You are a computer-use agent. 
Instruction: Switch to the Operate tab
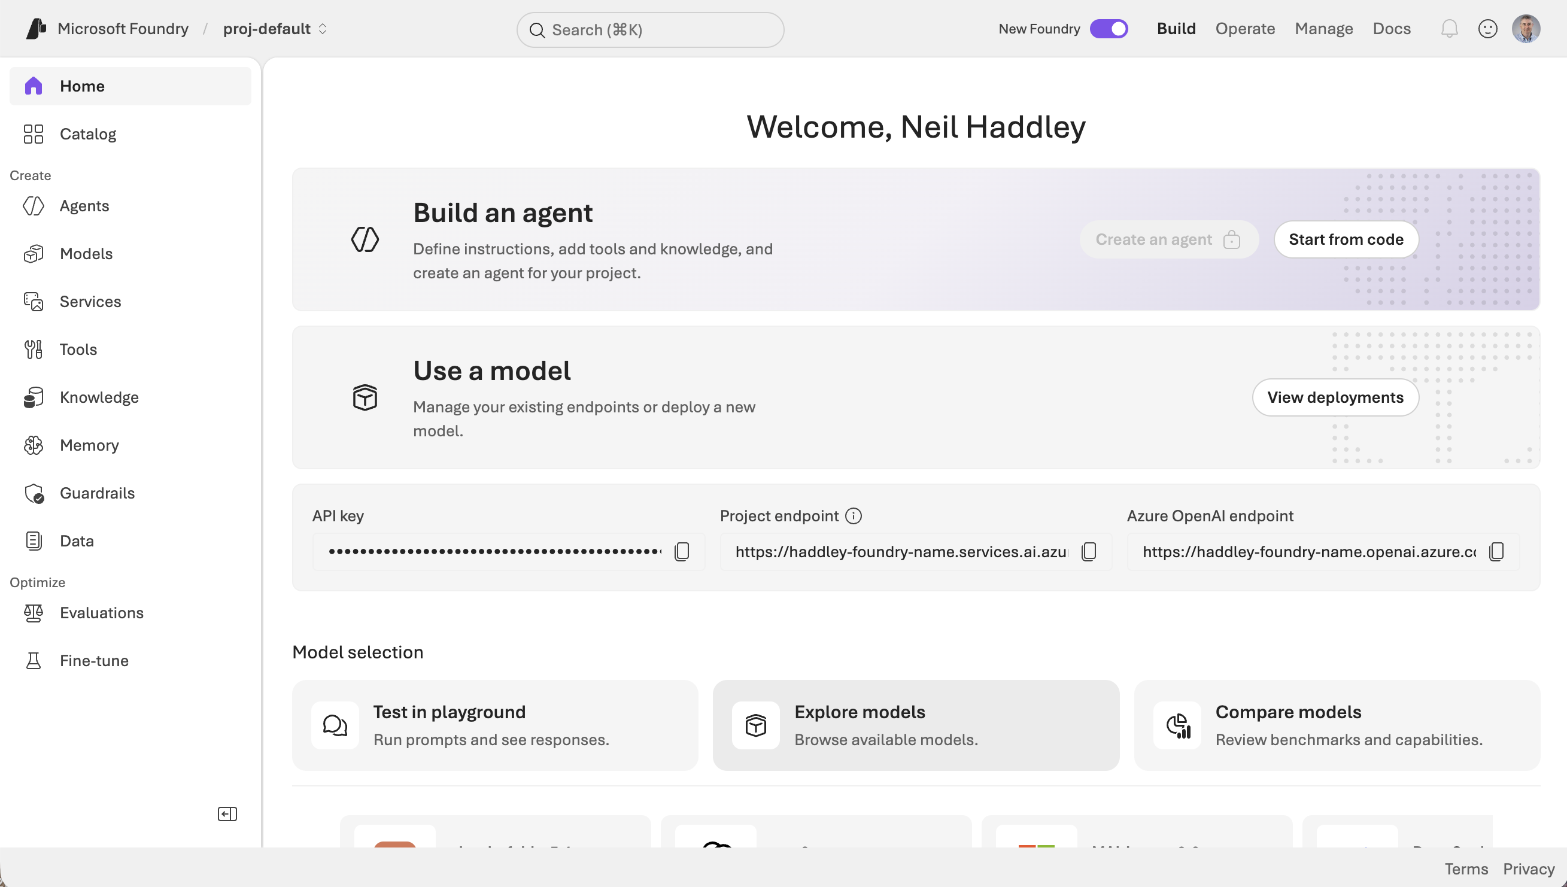click(x=1245, y=29)
